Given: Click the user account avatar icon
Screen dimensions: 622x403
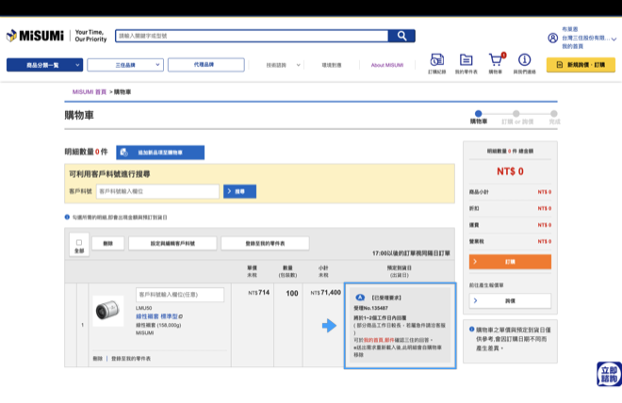Looking at the screenshot, I should pos(552,38).
